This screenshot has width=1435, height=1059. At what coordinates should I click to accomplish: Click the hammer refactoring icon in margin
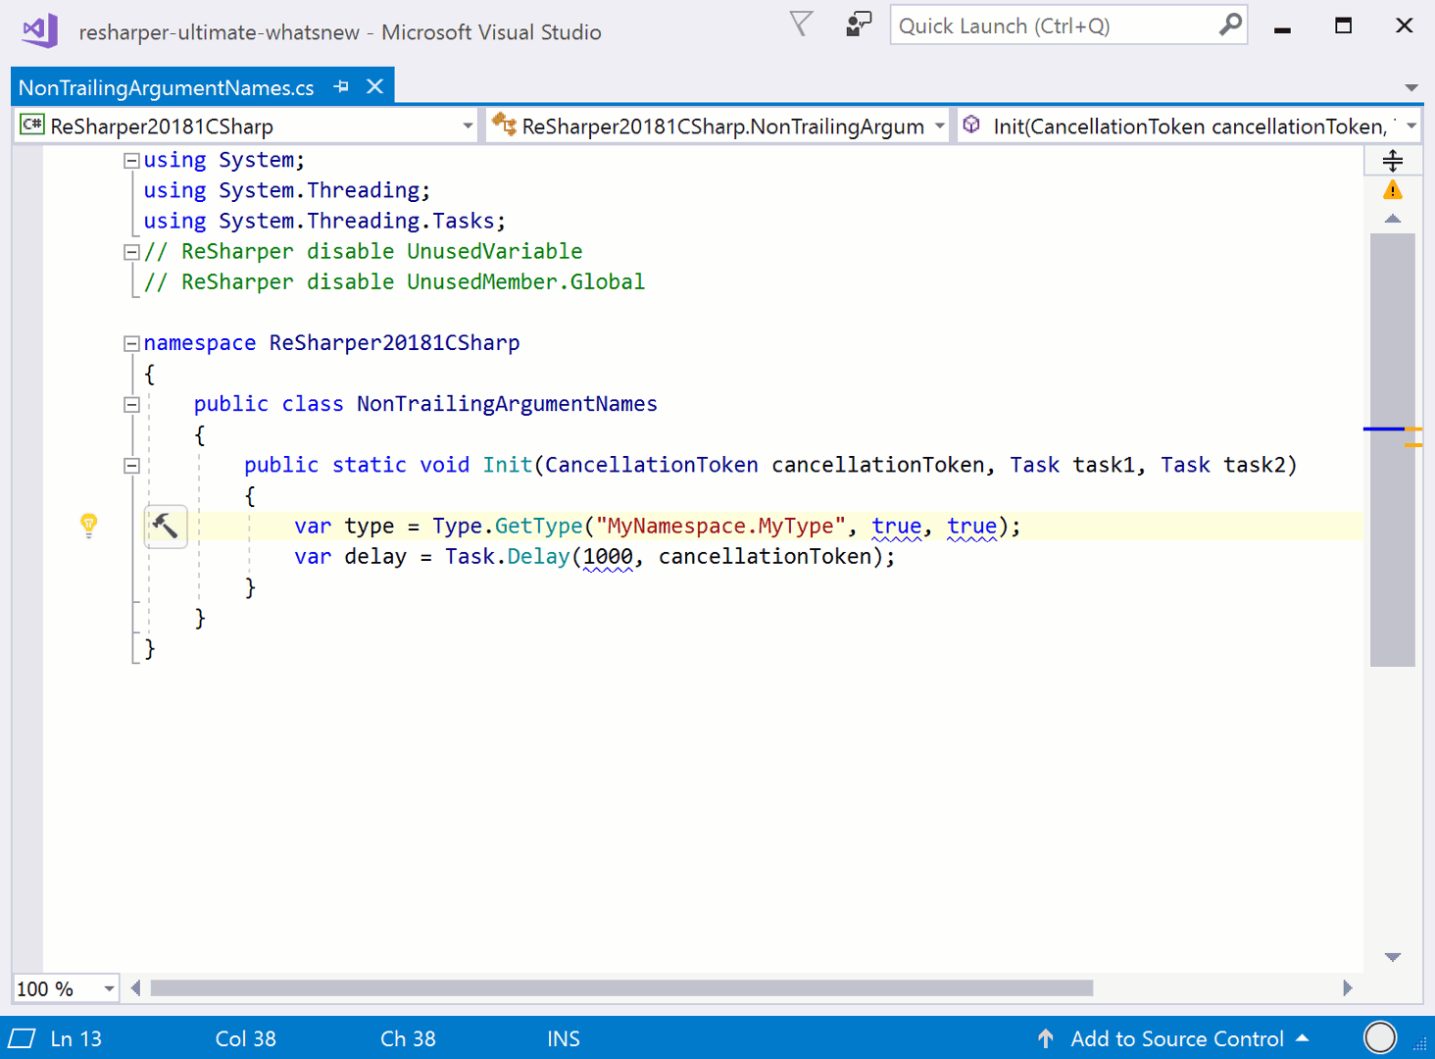point(166,527)
